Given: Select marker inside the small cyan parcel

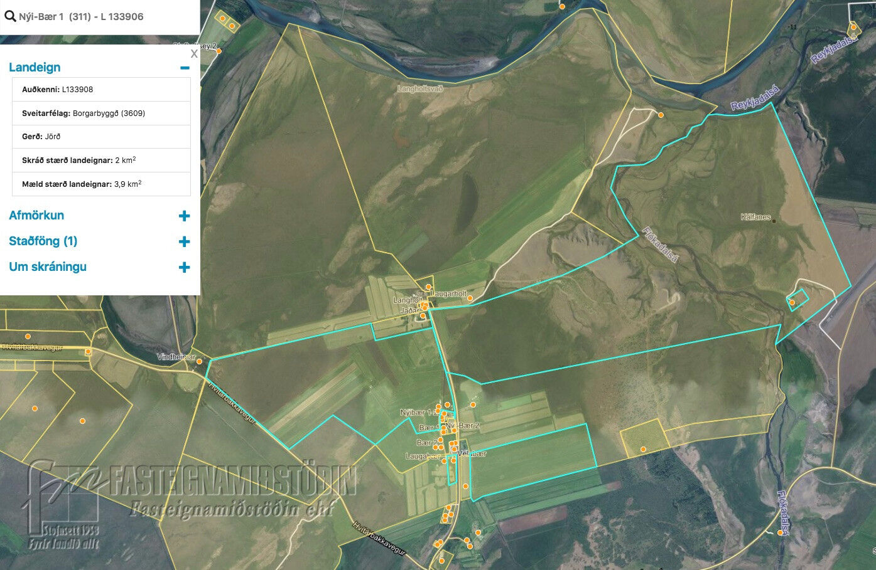Looking at the screenshot, I should [x=792, y=303].
